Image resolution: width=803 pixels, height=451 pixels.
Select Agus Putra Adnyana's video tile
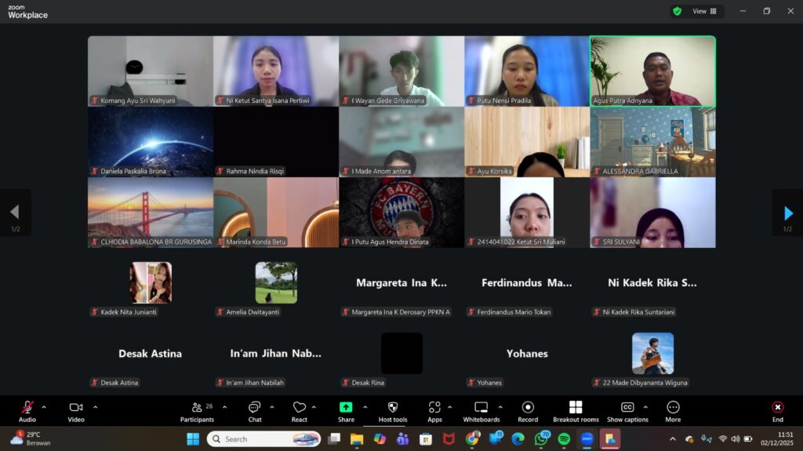652,71
